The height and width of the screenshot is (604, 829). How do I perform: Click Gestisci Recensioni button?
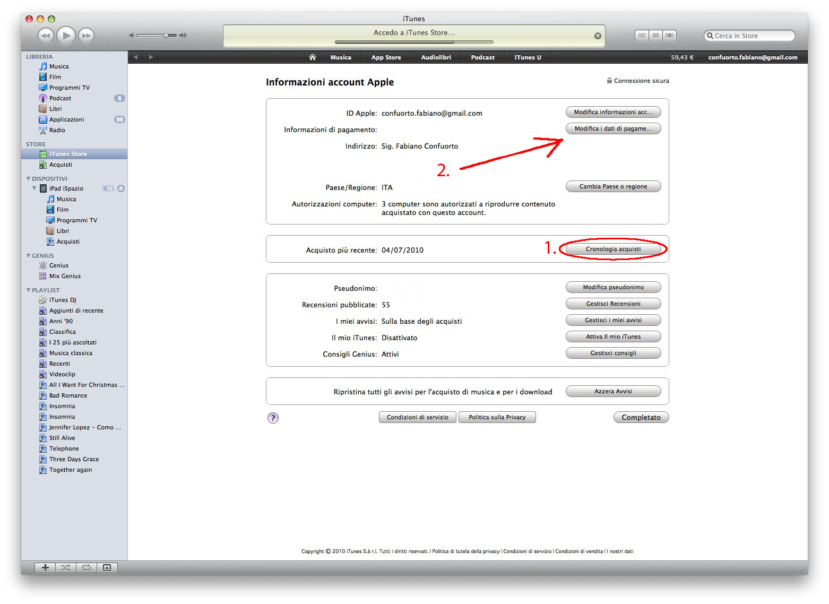pos(613,304)
